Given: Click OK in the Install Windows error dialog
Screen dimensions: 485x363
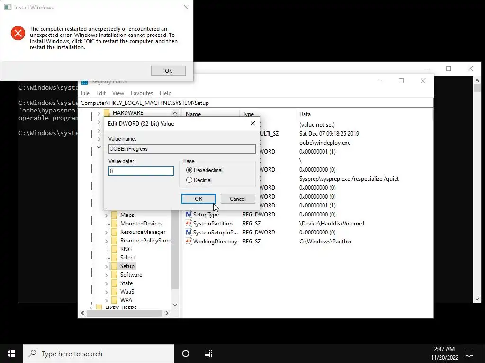Looking at the screenshot, I should [x=168, y=71].
